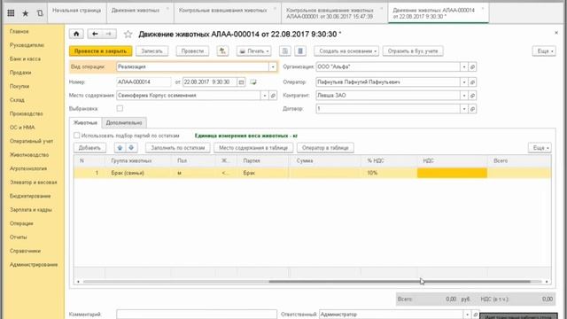Click scrollbar right arrow under table
The image size is (567, 319).
click(547, 282)
